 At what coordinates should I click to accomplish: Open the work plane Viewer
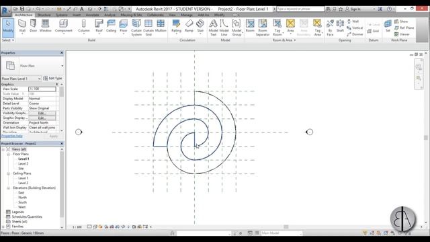402,34
